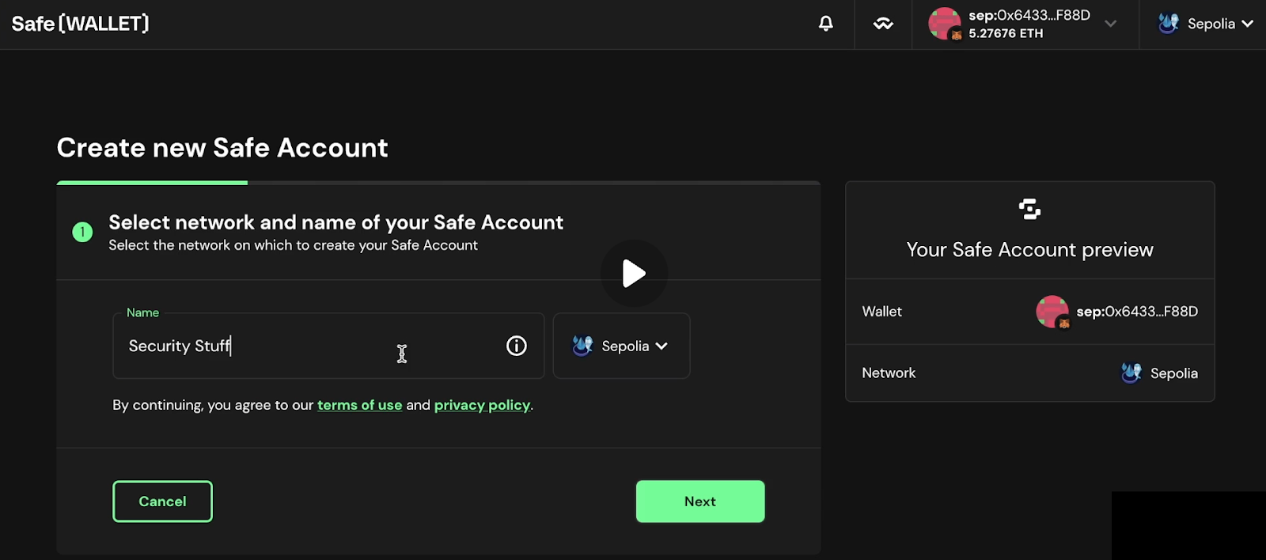This screenshot has height=560, width=1266.
Task: Click the Next button
Action: click(699, 501)
